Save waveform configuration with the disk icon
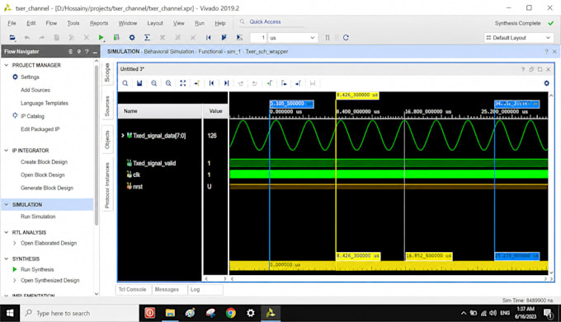Image resolution: width=561 pixels, height=322 pixels. tap(139, 83)
